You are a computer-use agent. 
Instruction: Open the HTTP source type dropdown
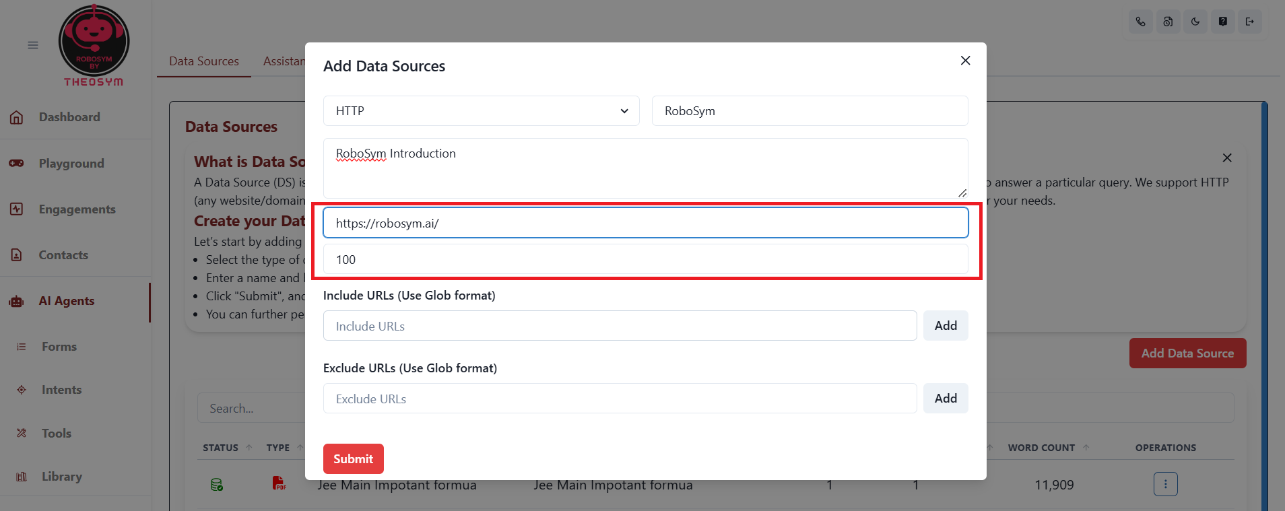[482, 111]
